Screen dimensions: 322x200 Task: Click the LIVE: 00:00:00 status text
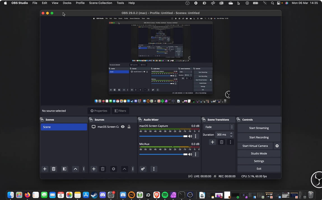202,176
